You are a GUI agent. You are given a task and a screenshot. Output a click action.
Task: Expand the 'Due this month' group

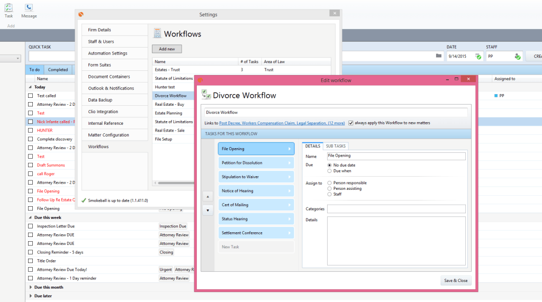pyautogui.click(x=30, y=287)
